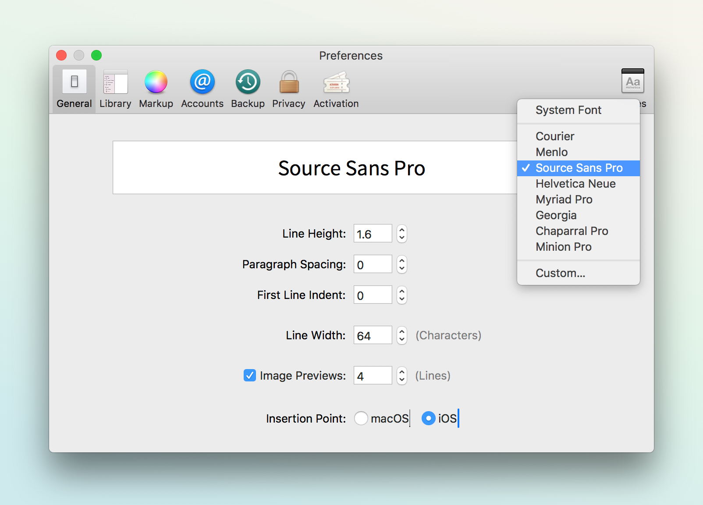703x505 pixels.
Task: Select Source Sans Pro in font menu
Action: pos(579,168)
